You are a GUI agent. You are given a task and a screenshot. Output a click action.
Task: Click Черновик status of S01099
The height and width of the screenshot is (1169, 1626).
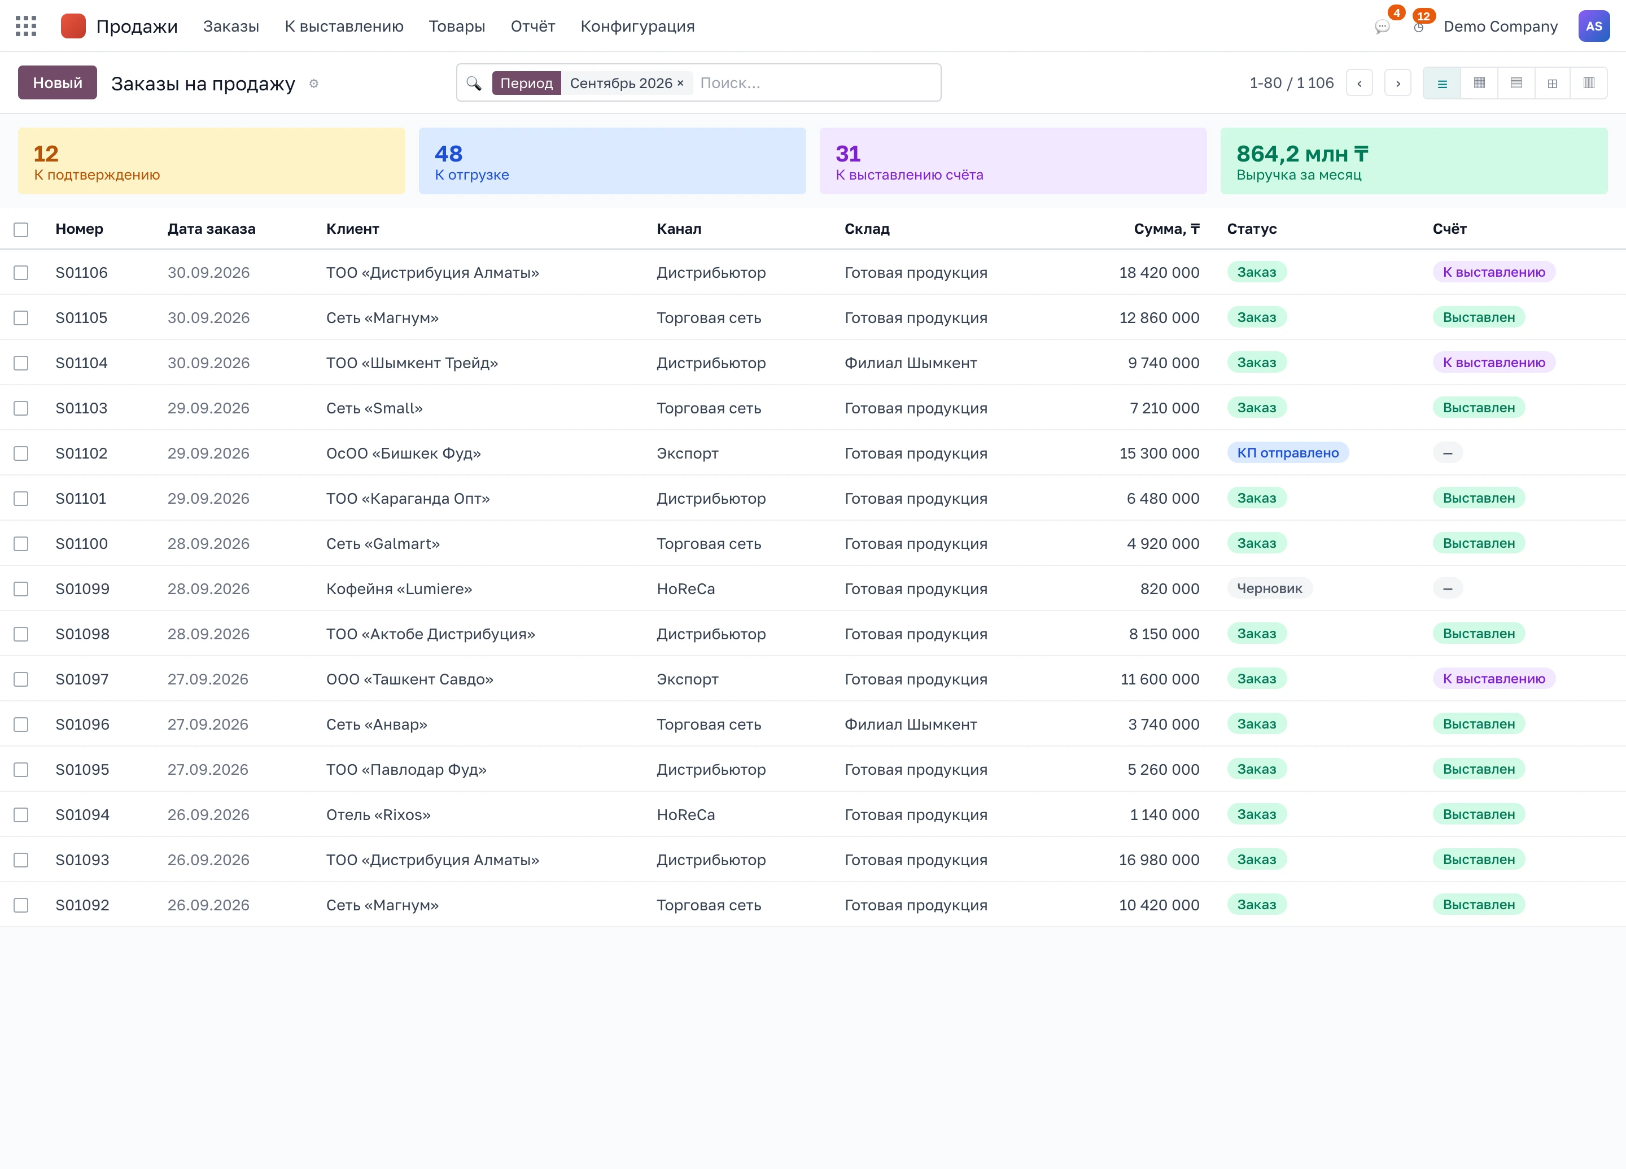point(1270,589)
